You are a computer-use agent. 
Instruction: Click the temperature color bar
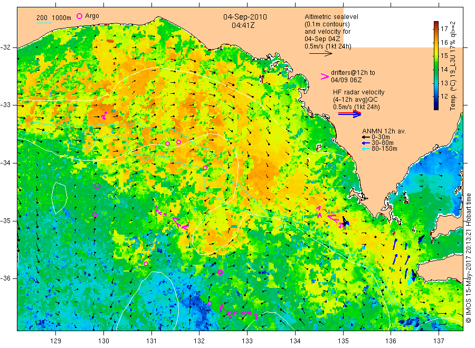[436, 65]
